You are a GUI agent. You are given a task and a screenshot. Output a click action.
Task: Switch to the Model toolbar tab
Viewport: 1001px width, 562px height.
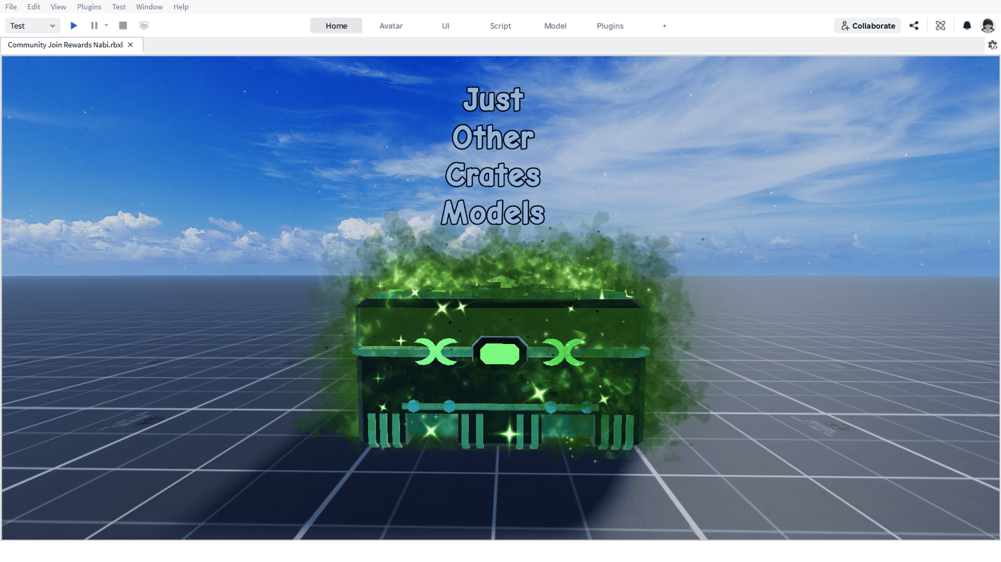click(555, 26)
